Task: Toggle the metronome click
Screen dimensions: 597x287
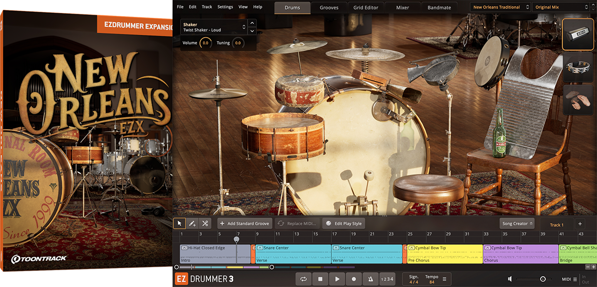Action: tap(370, 279)
